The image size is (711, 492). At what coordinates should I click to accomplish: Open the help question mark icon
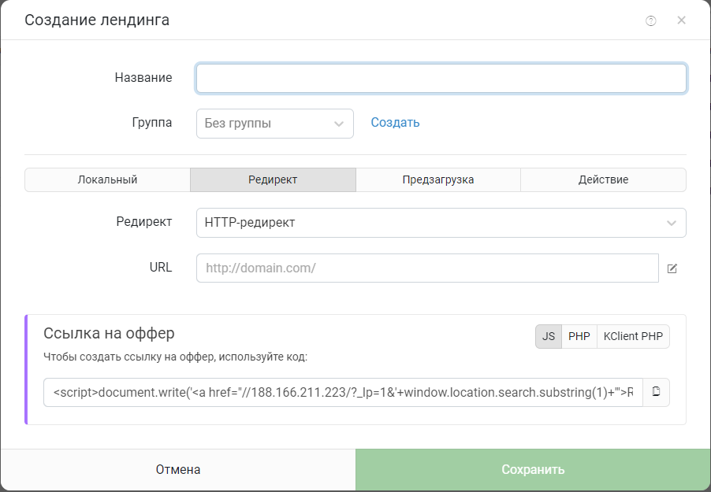[x=650, y=20]
